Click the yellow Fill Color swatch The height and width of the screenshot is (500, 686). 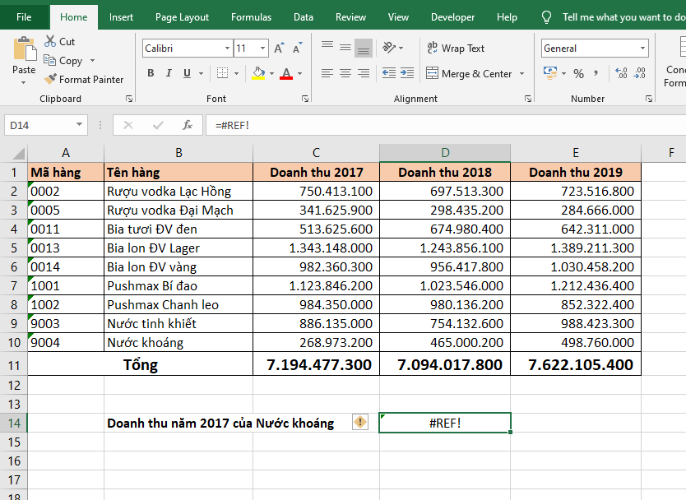258,74
